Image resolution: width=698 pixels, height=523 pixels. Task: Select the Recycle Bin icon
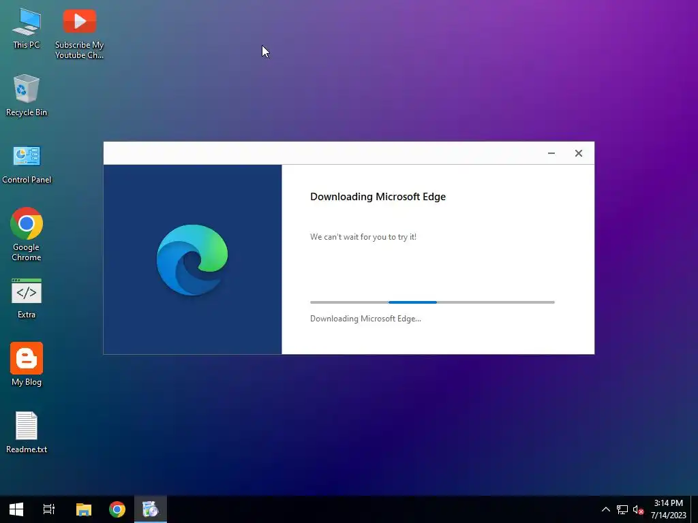click(27, 95)
